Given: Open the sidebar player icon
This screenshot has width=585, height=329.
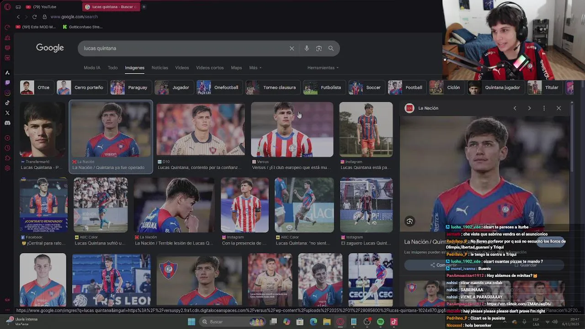Looking at the screenshot, I should point(7,138).
